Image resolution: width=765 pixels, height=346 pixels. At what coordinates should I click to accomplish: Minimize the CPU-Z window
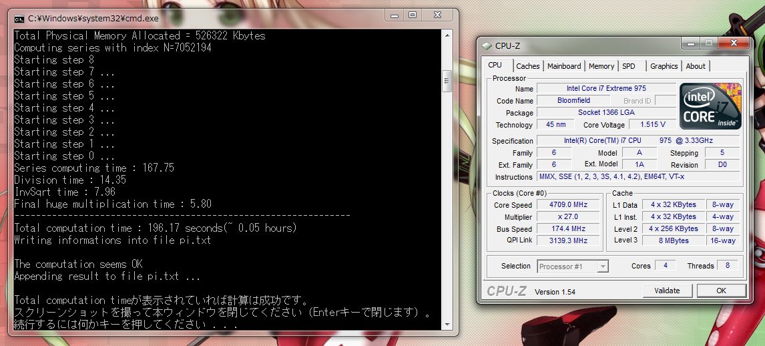pos(691,43)
